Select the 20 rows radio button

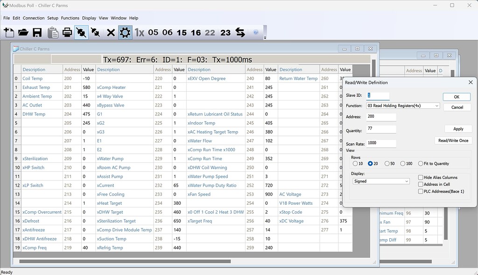click(x=370, y=163)
